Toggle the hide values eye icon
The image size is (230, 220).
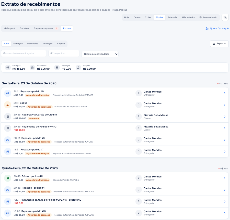[x=225, y=17]
